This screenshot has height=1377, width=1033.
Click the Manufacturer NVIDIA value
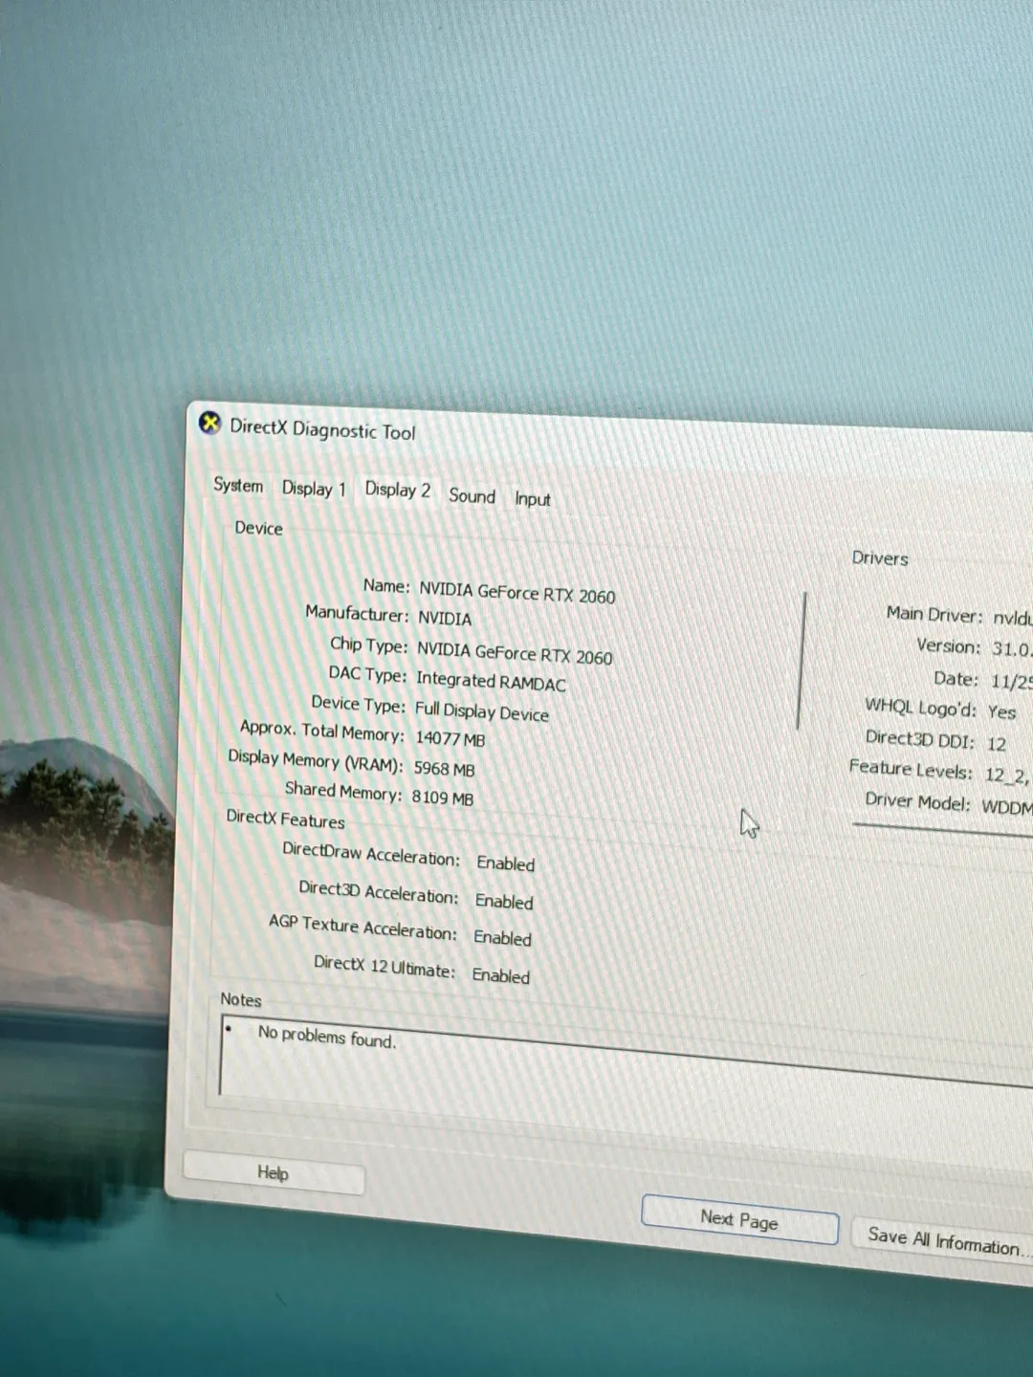click(x=445, y=619)
